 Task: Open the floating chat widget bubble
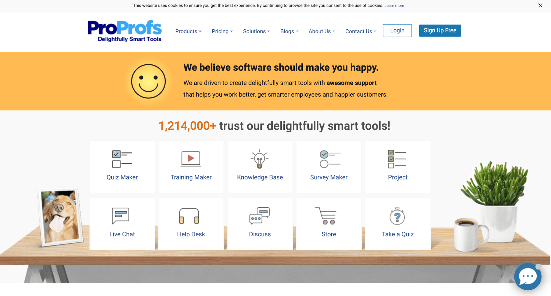[x=528, y=276]
